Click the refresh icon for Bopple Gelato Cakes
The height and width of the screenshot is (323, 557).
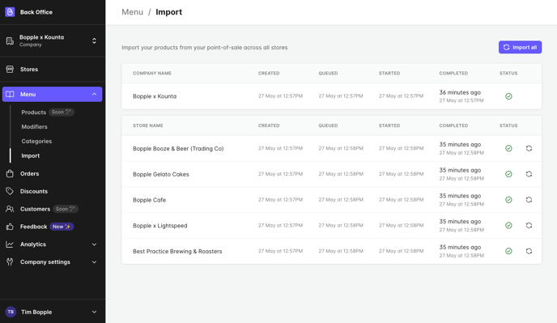point(529,174)
